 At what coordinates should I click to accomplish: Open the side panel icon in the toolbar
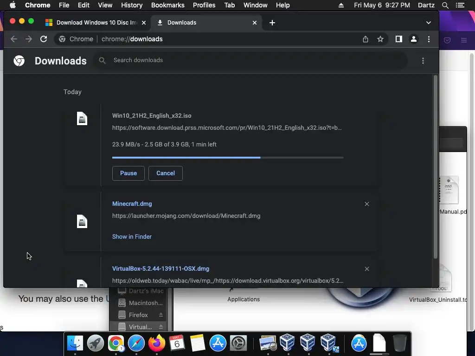398,39
